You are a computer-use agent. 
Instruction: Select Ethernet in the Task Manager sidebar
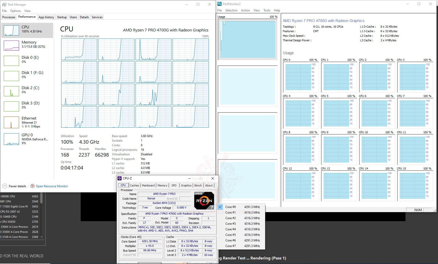click(x=27, y=122)
